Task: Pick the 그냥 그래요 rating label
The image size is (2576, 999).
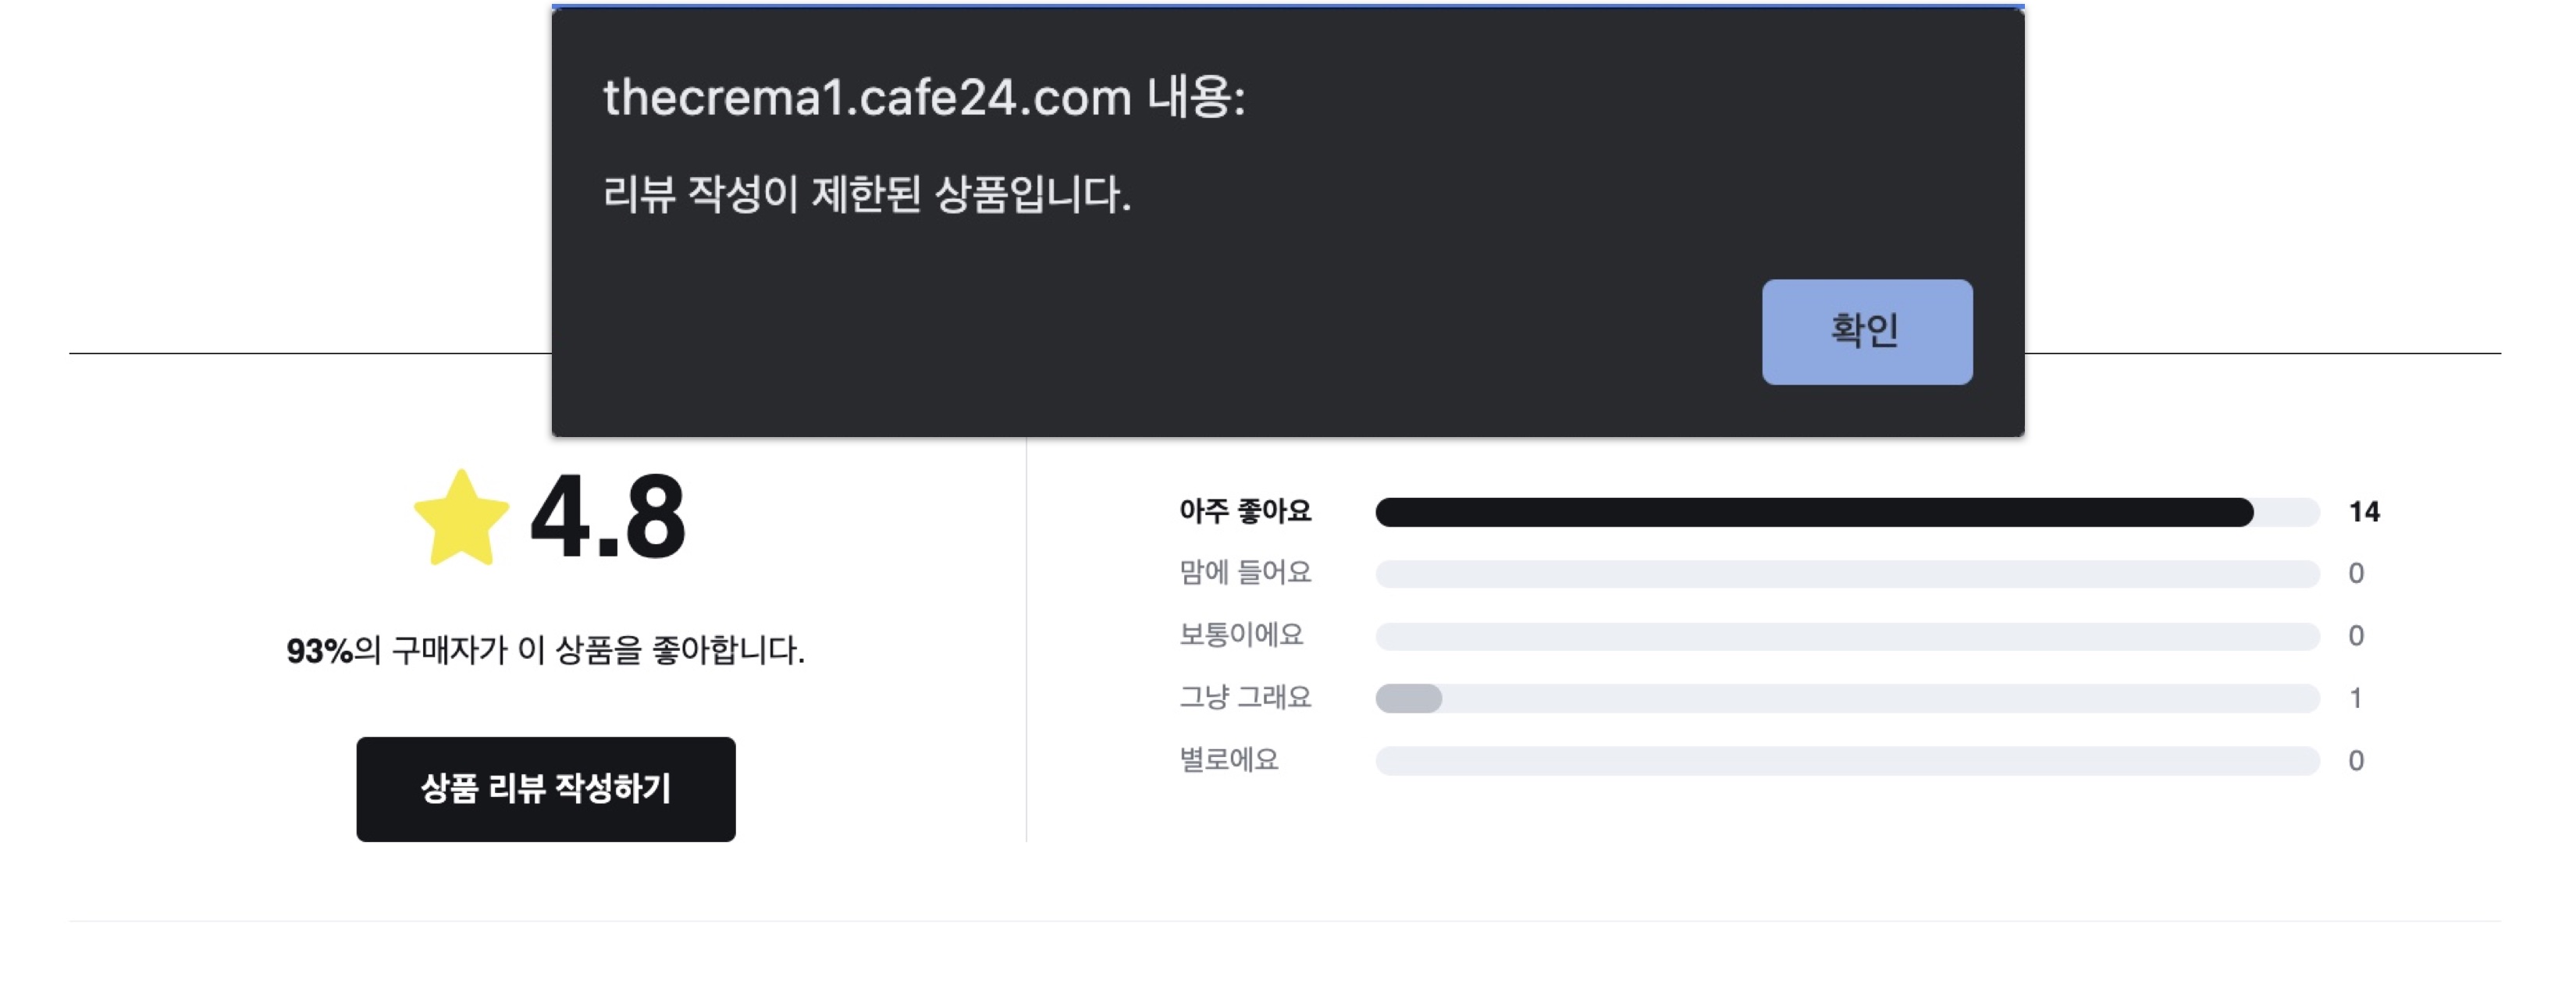Action: coord(1244,697)
